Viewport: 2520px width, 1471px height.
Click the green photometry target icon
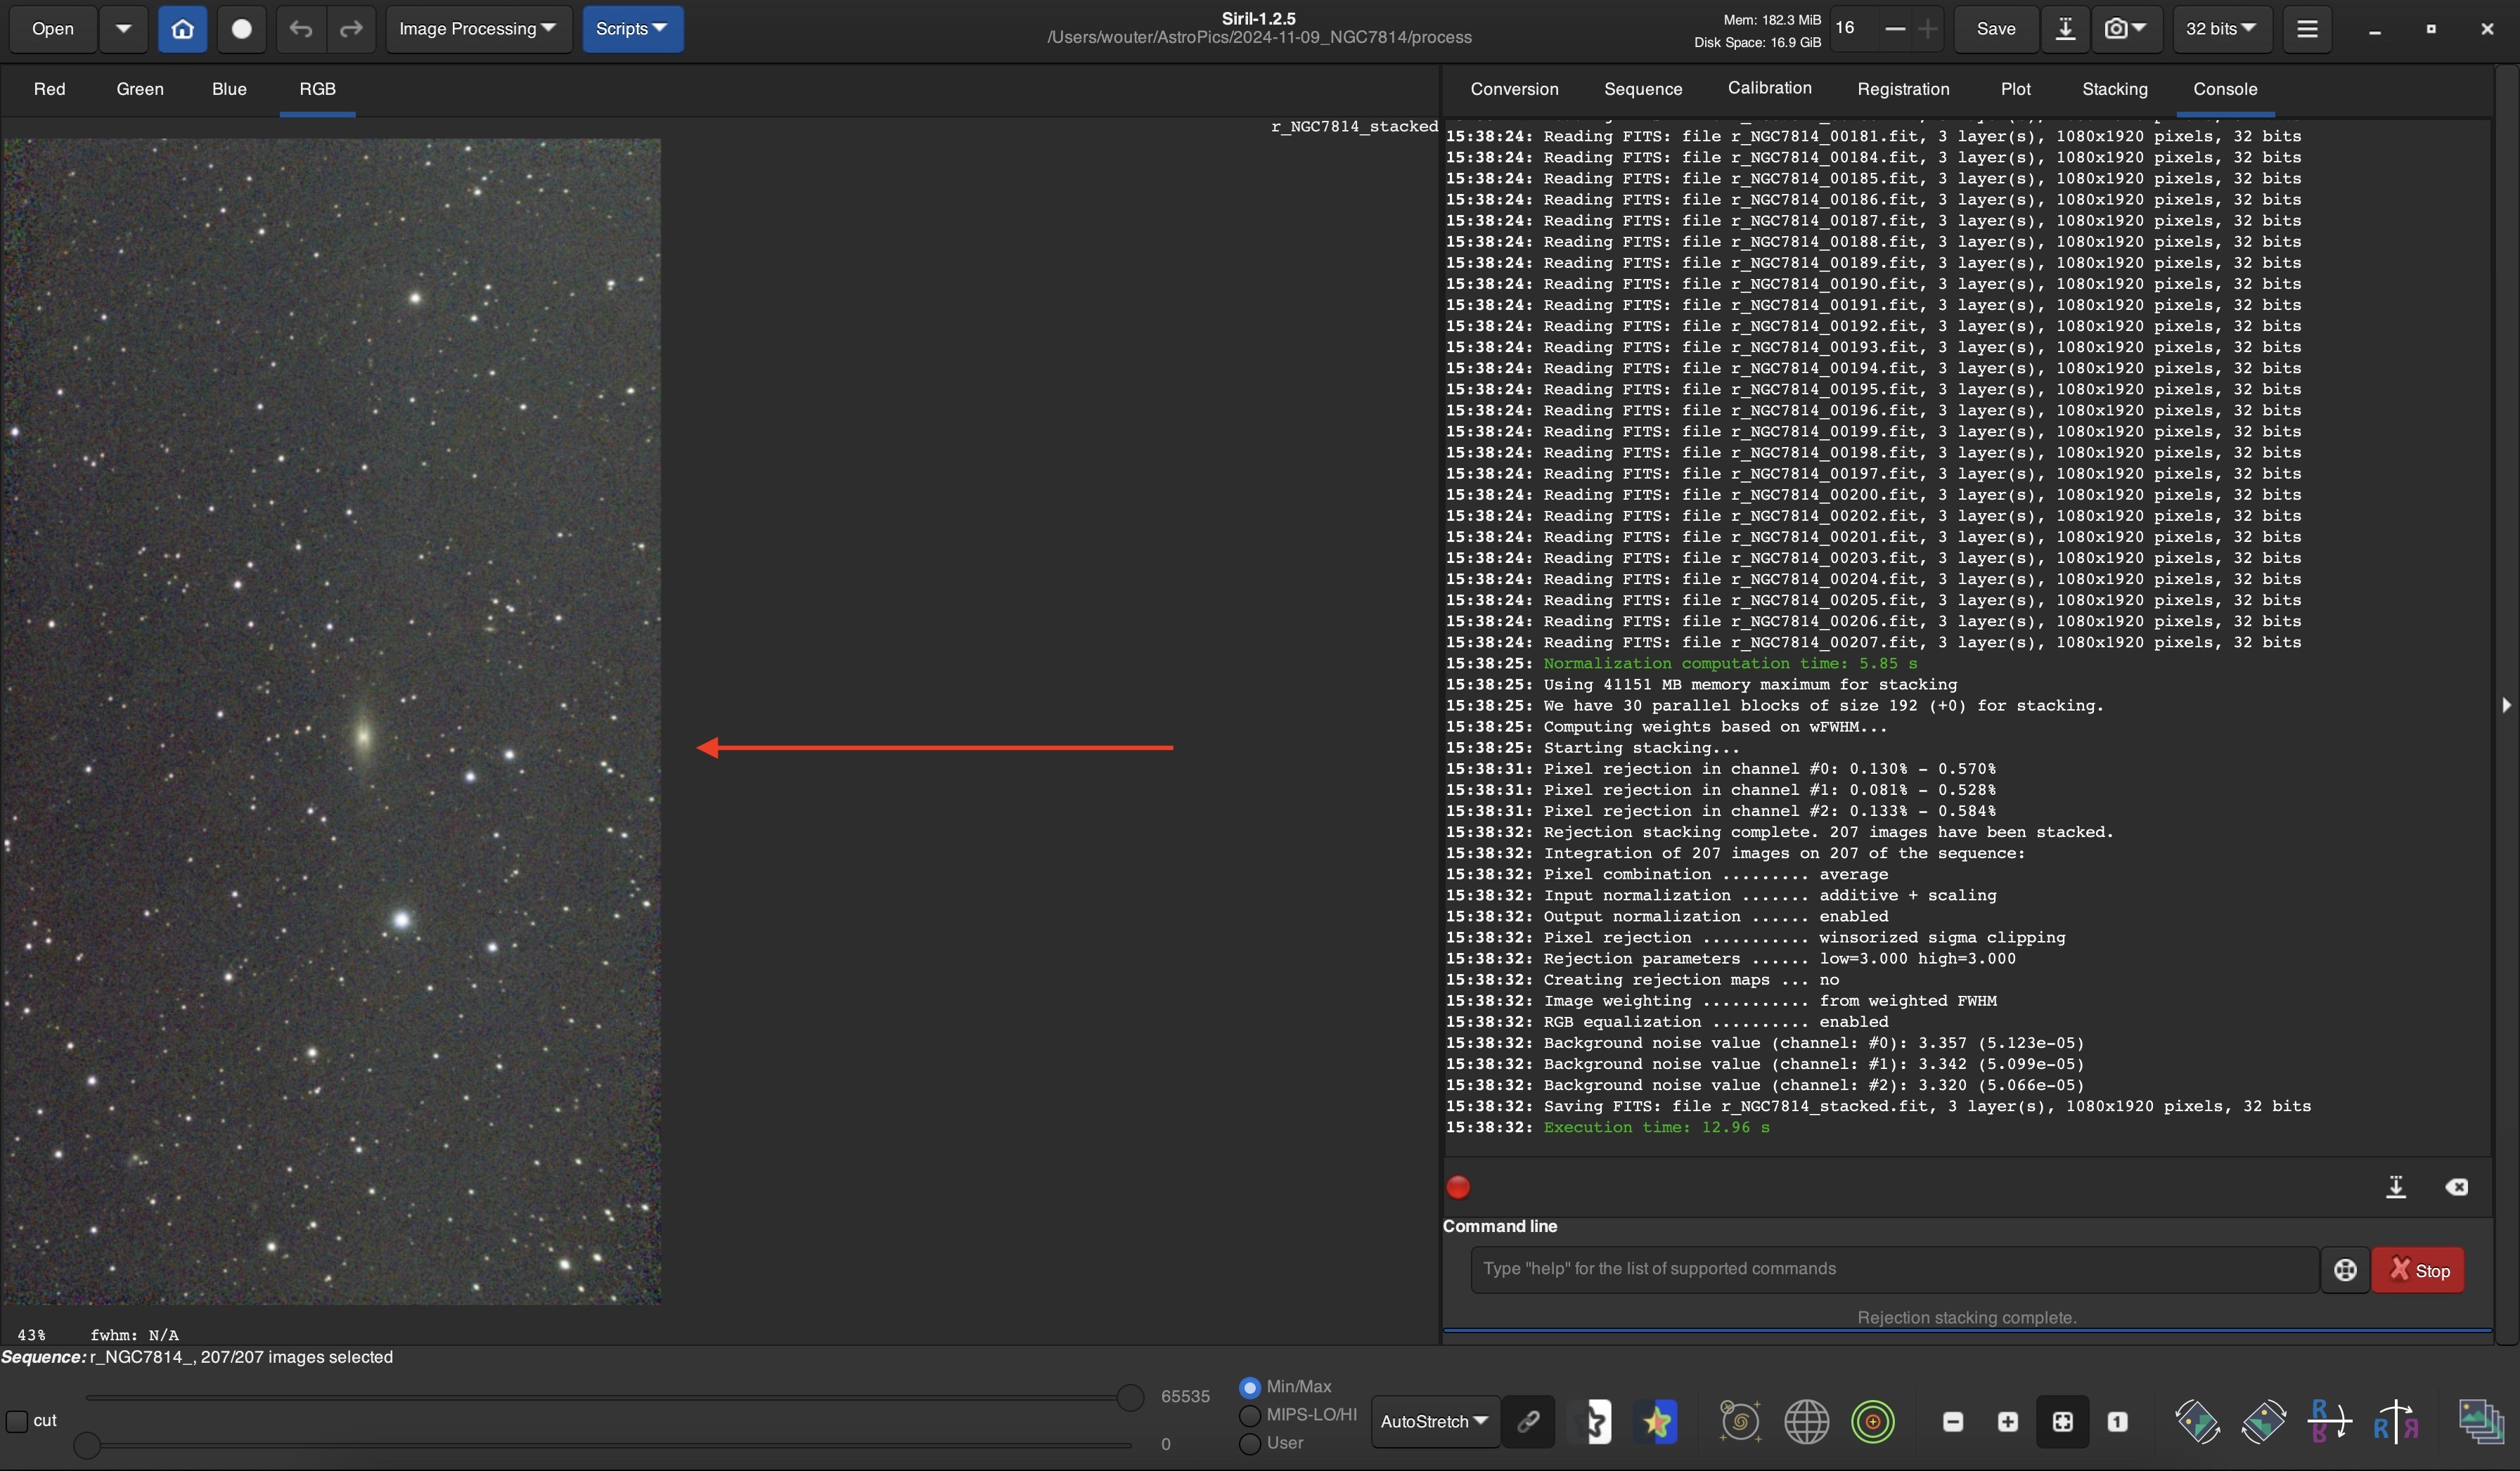click(x=1872, y=1421)
